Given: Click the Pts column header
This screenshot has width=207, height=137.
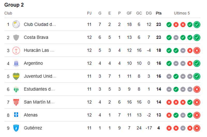Looking at the screenshot, I should point(159,13).
